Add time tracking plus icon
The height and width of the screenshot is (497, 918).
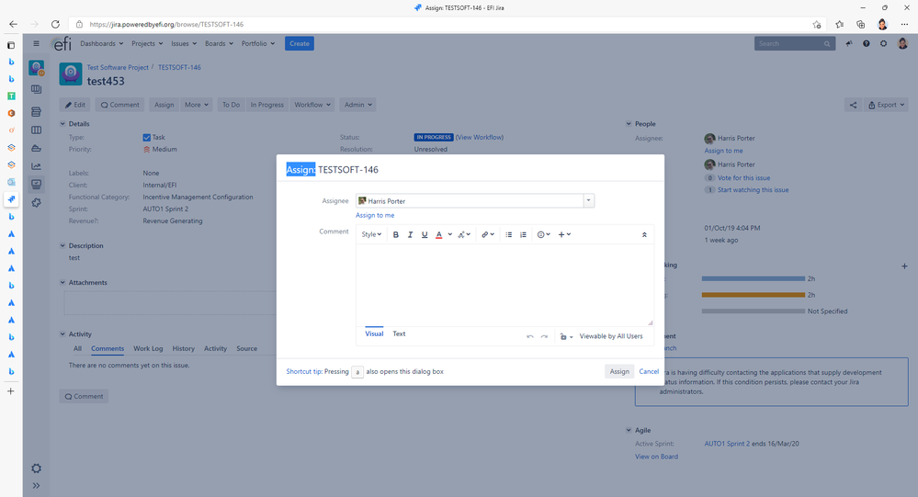tap(904, 266)
